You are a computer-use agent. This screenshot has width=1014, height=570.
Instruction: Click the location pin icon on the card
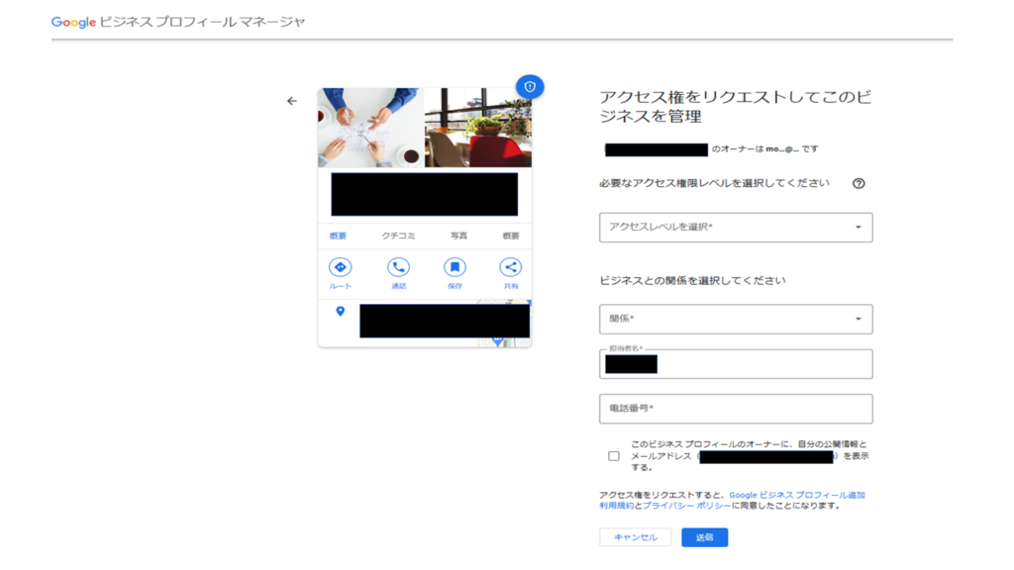click(x=340, y=312)
